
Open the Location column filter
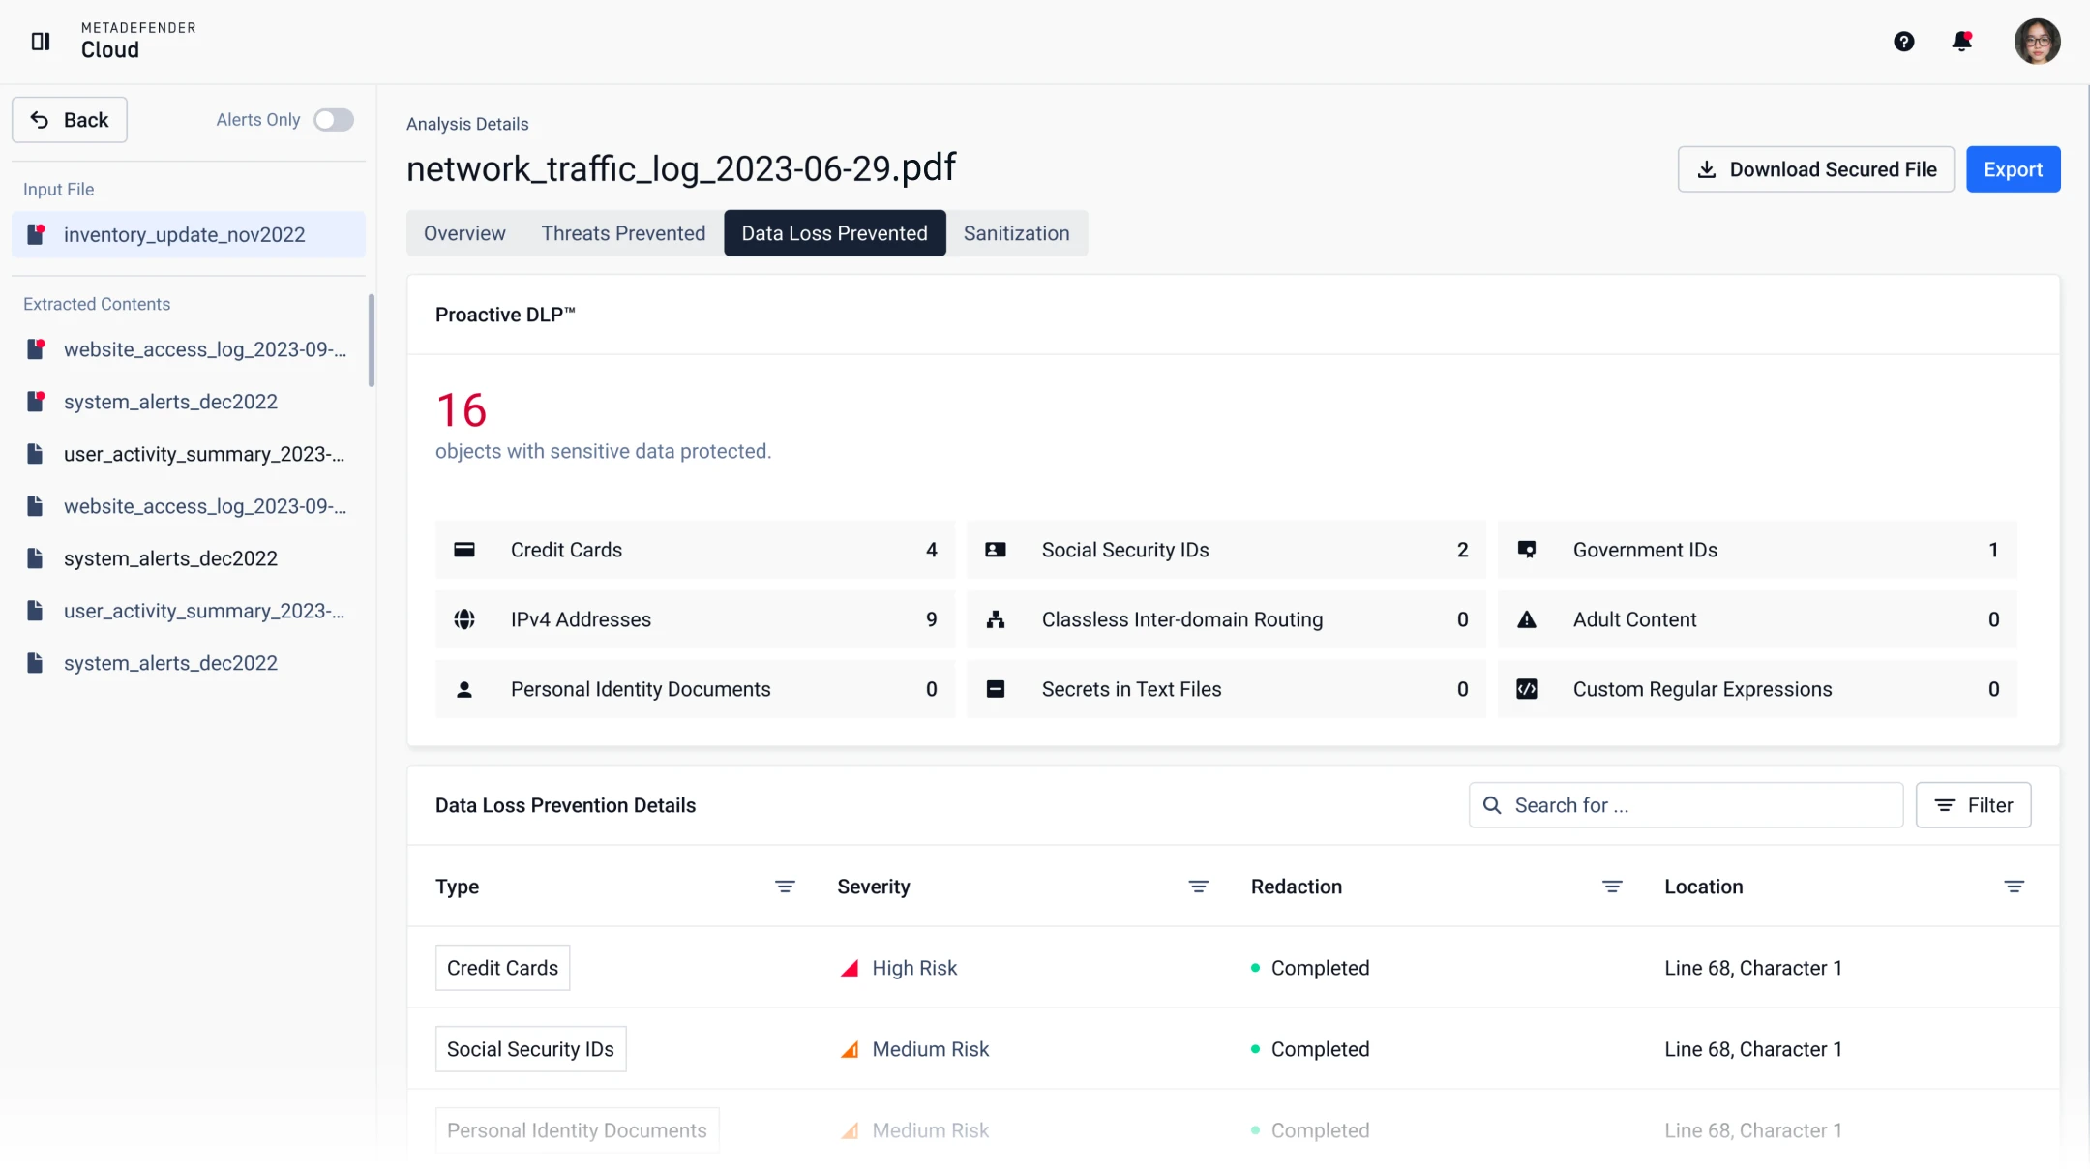point(2014,887)
